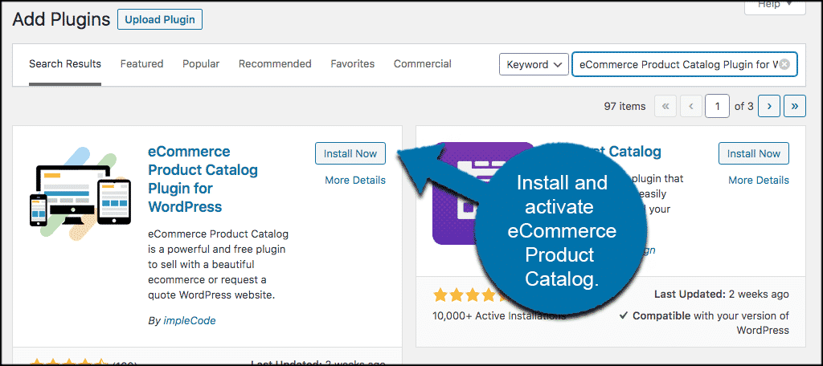This screenshot has height=366, width=823.
Task: Open More Details on the purple-icon plugin card
Action: point(759,181)
